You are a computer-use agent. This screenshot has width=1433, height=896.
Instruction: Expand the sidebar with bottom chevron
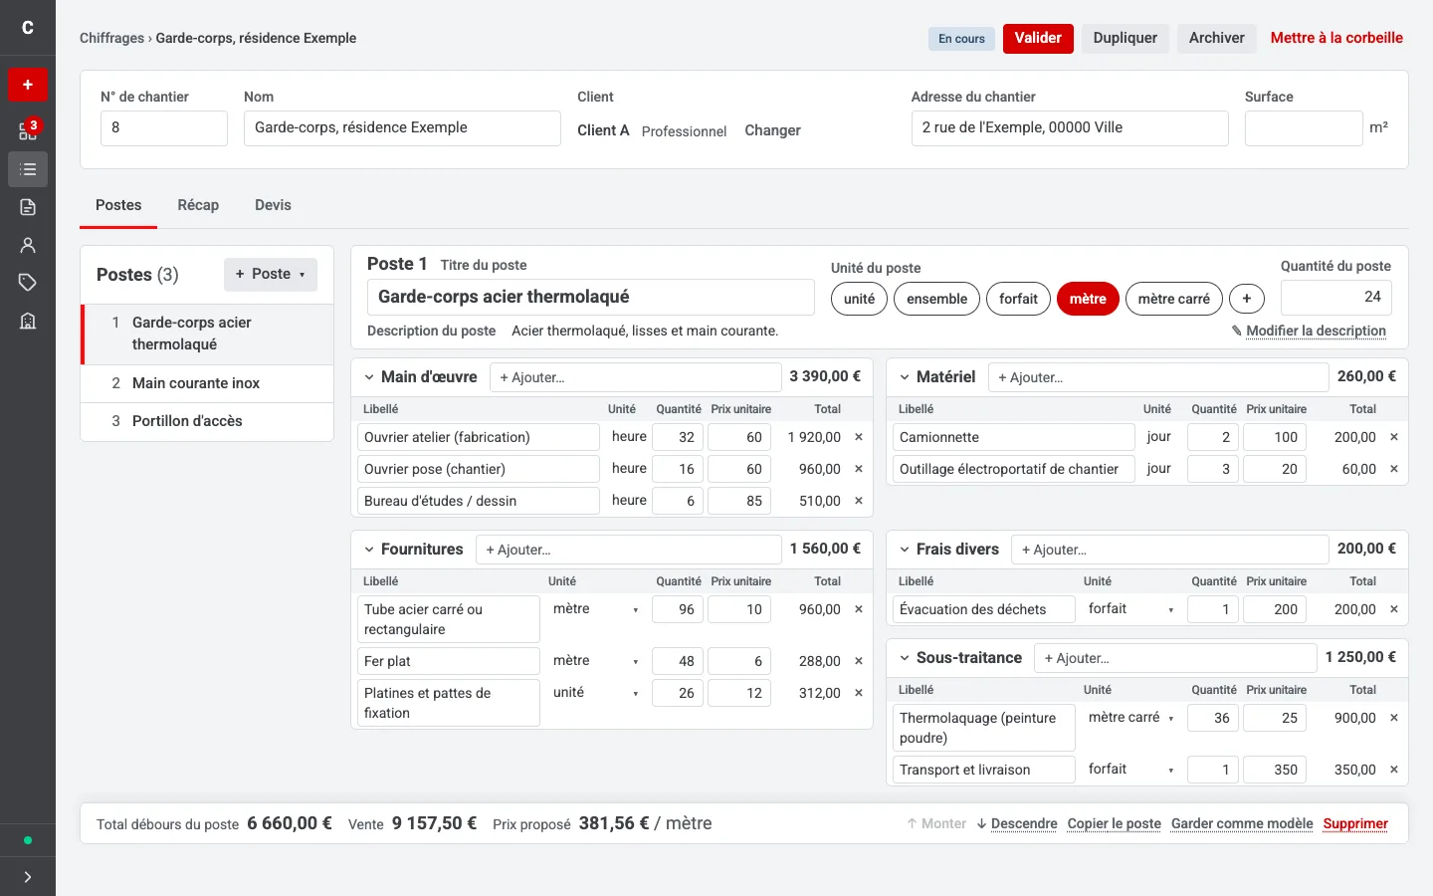[x=28, y=877]
